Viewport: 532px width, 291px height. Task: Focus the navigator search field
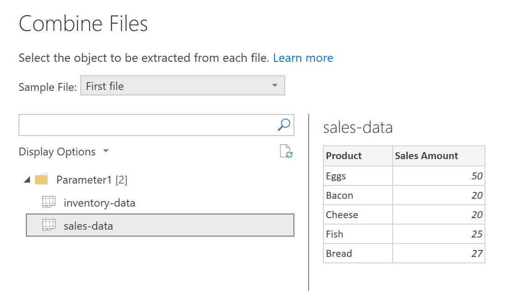tap(147, 125)
